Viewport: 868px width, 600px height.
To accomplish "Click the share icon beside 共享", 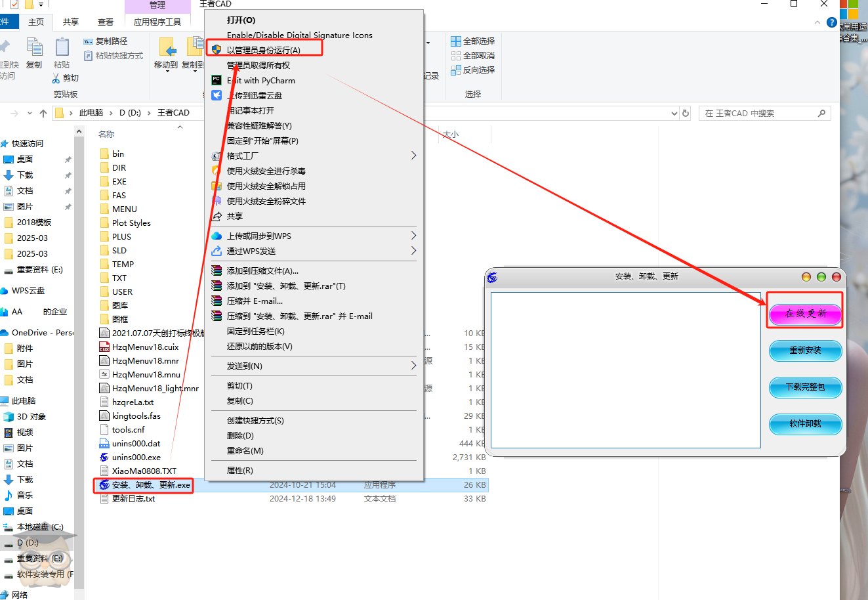I will [217, 216].
